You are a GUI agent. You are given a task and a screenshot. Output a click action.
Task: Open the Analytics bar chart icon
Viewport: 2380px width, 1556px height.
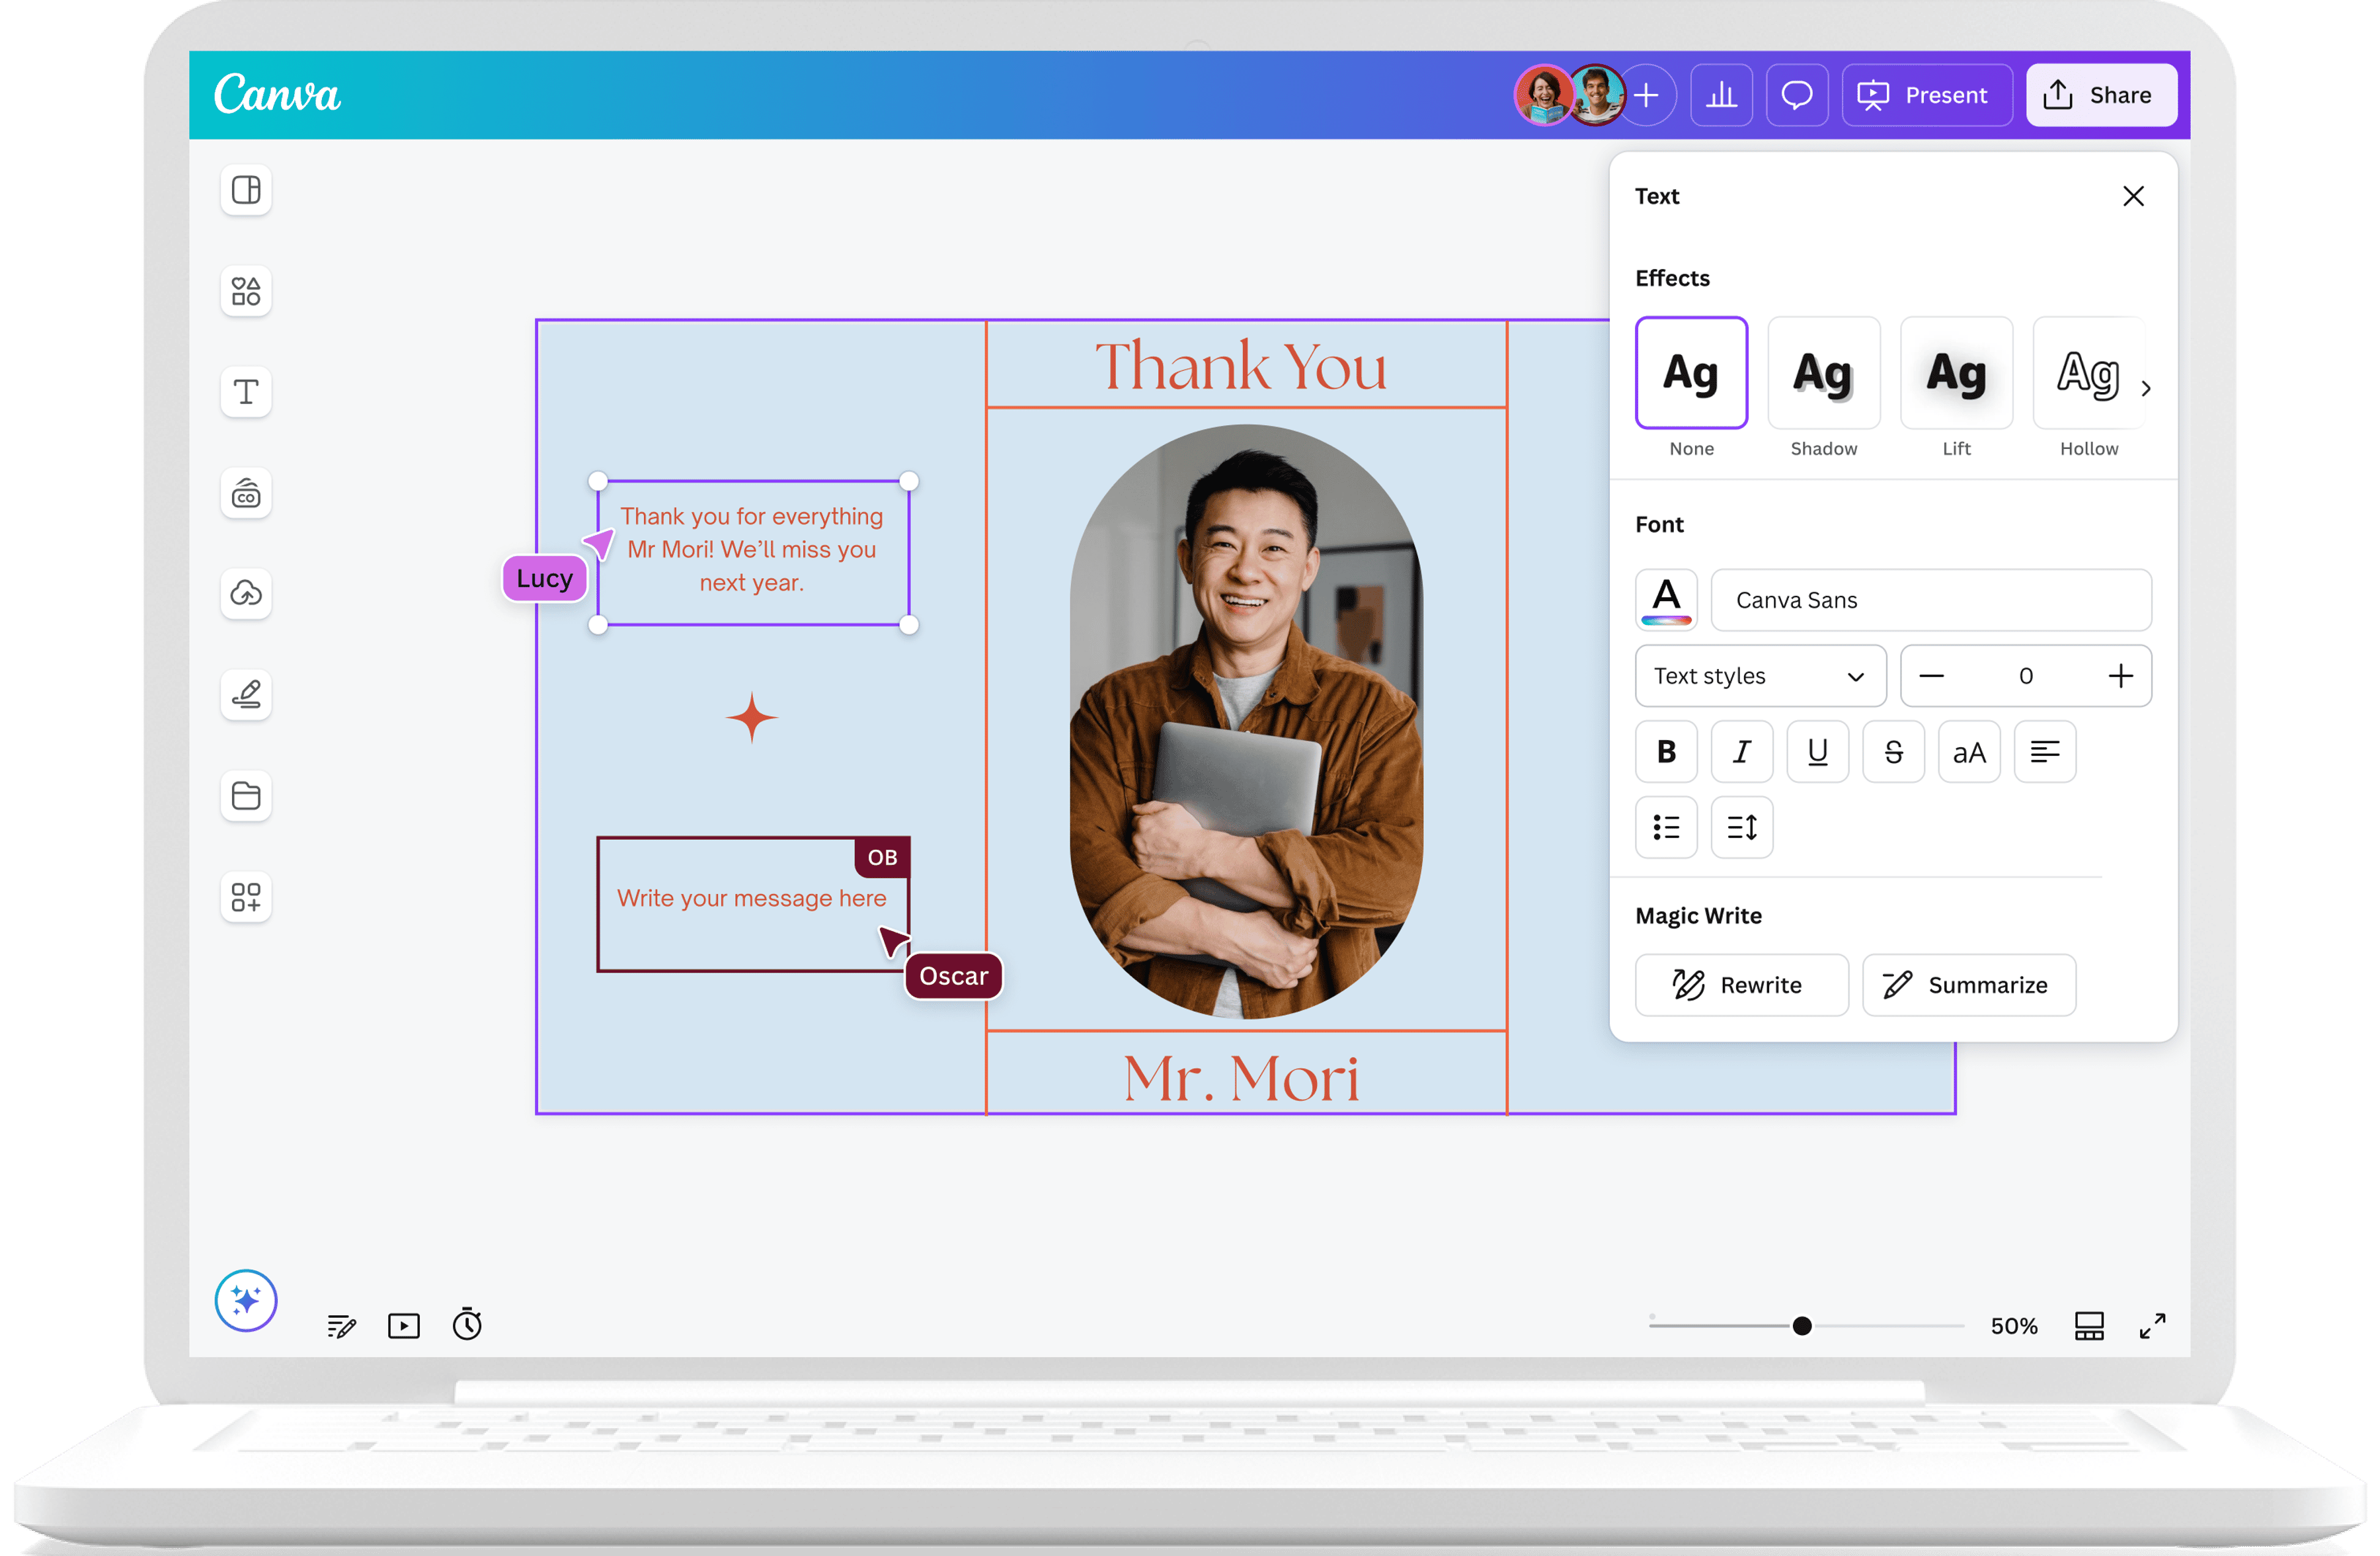1721,95
